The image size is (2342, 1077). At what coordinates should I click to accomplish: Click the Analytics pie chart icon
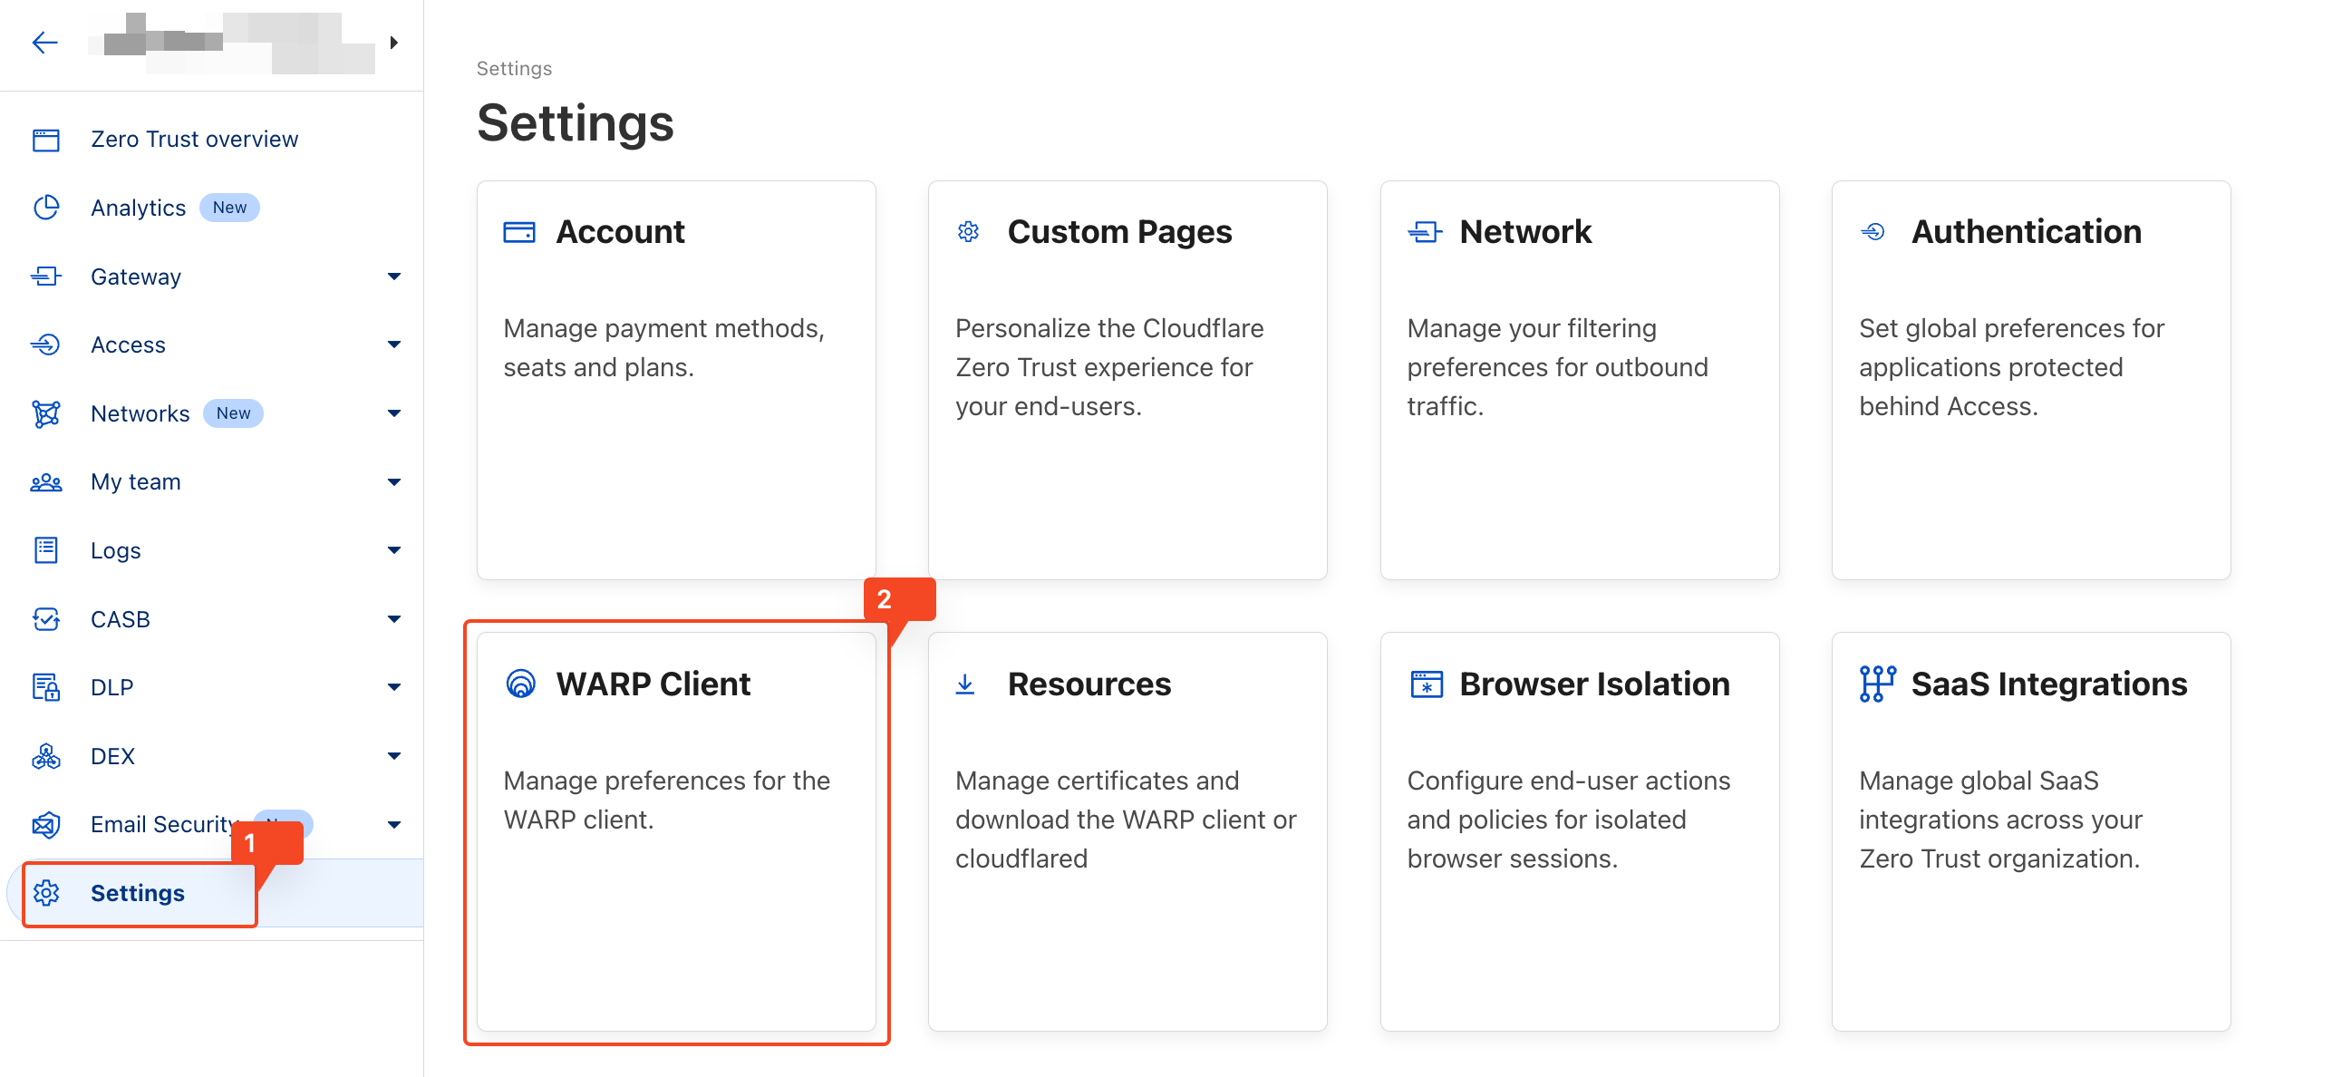[45, 208]
